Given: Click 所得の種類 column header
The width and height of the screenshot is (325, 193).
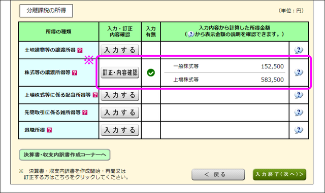Looking at the screenshot, I should coord(59,31).
